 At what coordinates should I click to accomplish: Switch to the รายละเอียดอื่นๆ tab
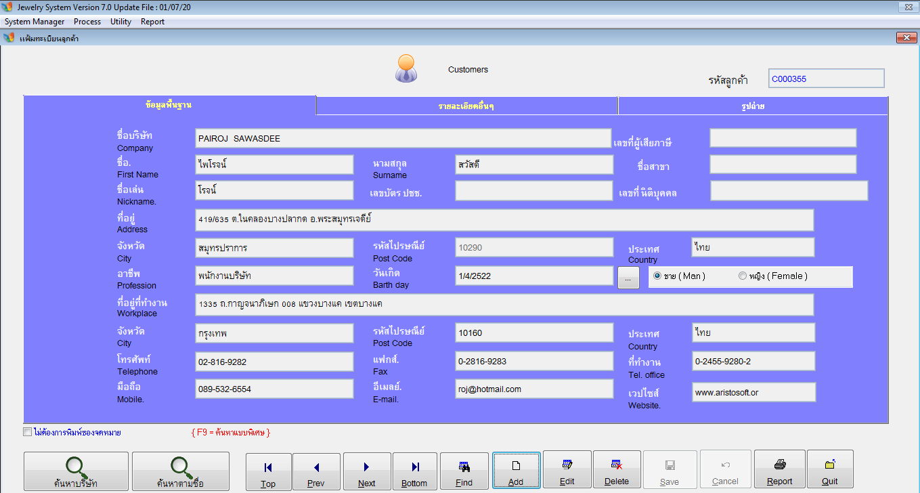466,106
